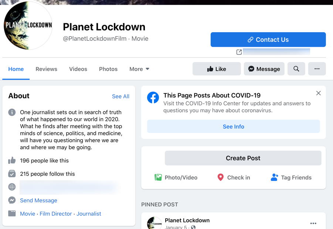Click the Message button
The image size is (333, 229).
pos(264,69)
